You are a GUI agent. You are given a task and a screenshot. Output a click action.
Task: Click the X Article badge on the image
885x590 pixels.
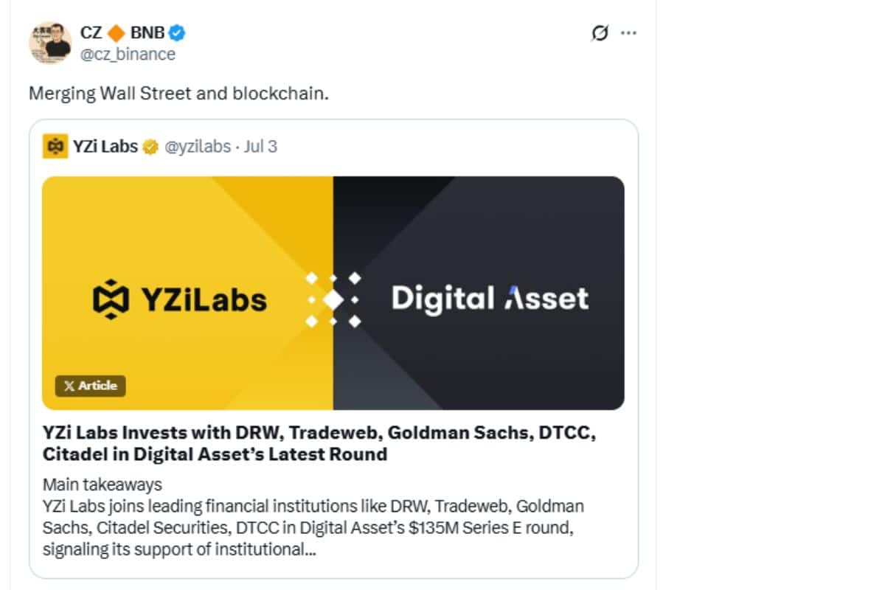(91, 386)
